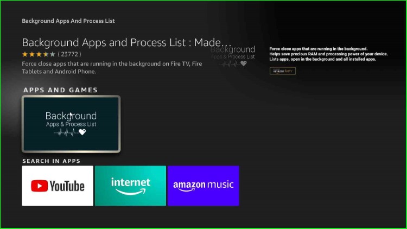
Task: Click the 'Background Apps and Process List : Made…' title
Action: pos(126,42)
